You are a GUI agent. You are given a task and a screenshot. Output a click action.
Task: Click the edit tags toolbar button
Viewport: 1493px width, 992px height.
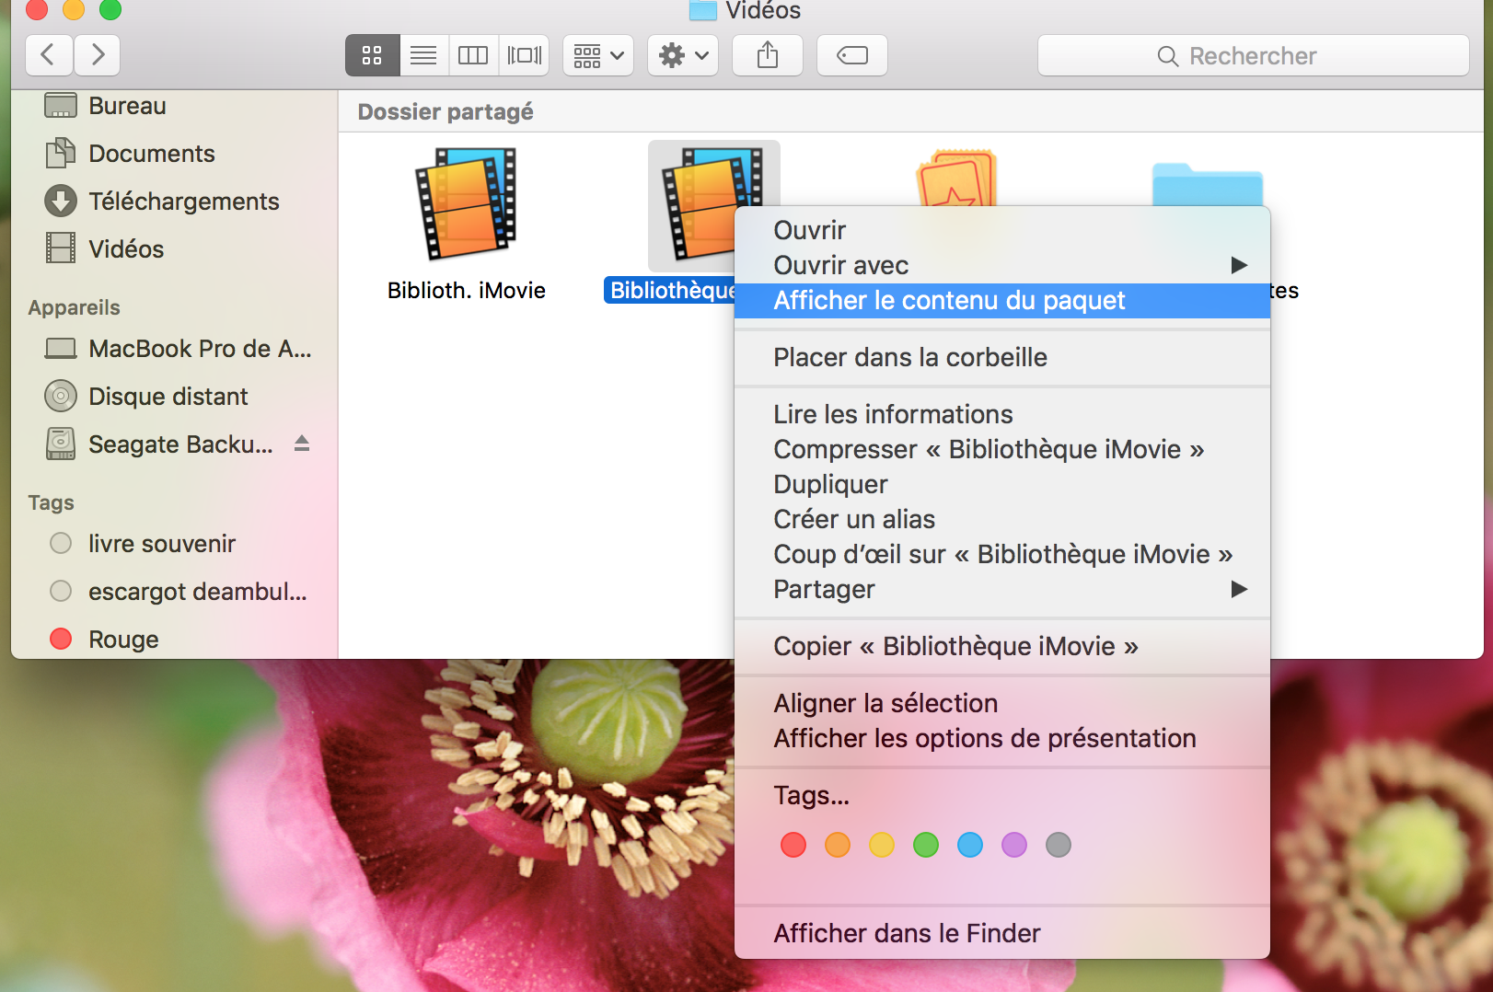(x=851, y=55)
